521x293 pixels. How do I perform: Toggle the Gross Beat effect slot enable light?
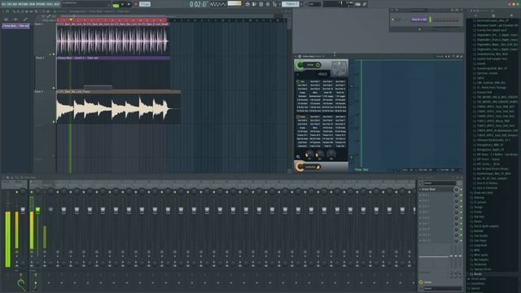[461, 190]
